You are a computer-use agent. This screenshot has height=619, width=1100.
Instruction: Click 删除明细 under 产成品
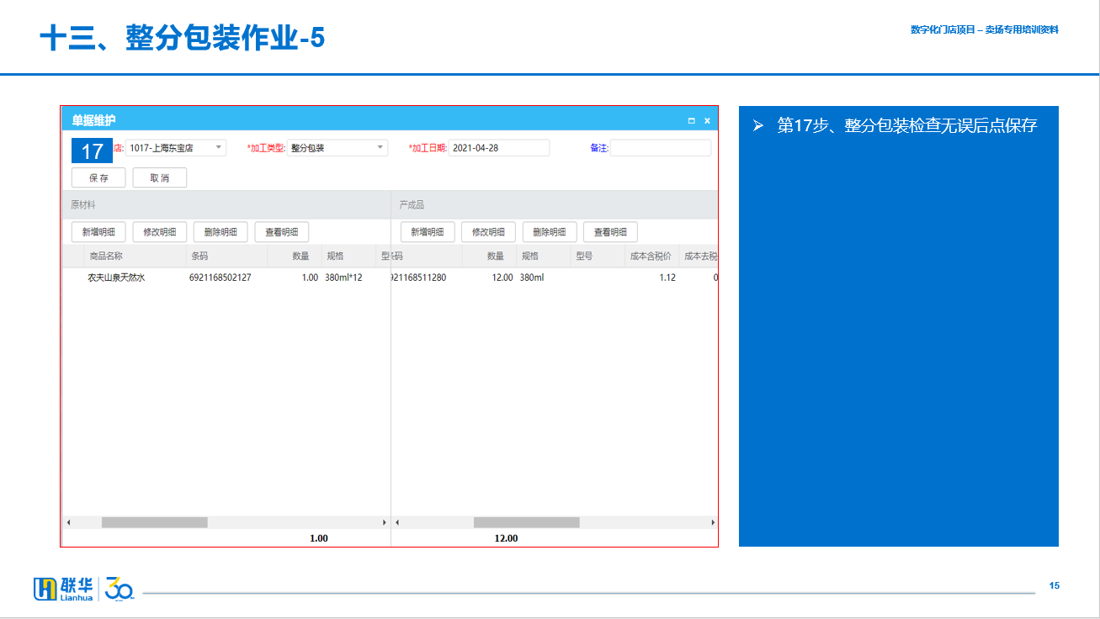pyautogui.click(x=550, y=232)
